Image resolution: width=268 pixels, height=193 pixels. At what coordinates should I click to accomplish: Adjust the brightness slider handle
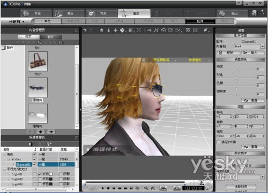(236, 70)
